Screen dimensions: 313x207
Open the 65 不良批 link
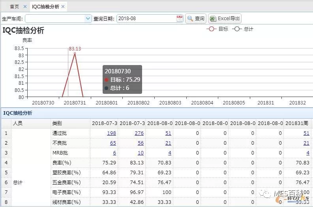pos(113,143)
